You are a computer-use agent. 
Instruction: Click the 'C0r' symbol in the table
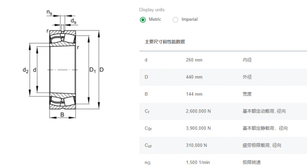[148, 129]
